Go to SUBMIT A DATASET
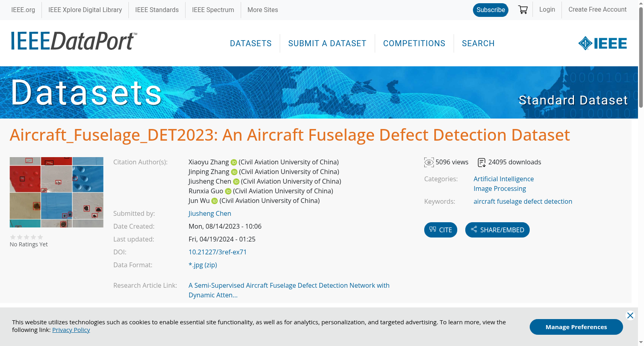Image resolution: width=644 pixels, height=346 pixels. pyautogui.click(x=327, y=43)
